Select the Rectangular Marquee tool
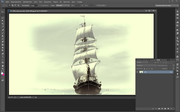 [x=3, y=15]
